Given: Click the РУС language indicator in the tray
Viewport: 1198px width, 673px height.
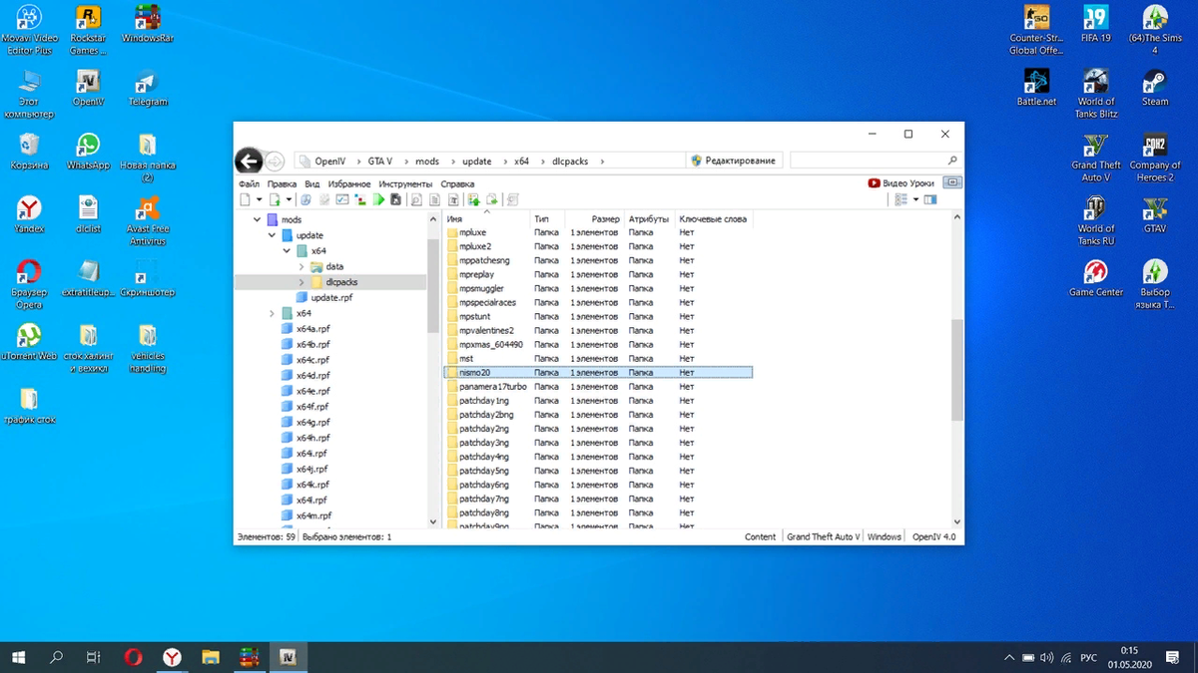Looking at the screenshot, I should [x=1089, y=658].
